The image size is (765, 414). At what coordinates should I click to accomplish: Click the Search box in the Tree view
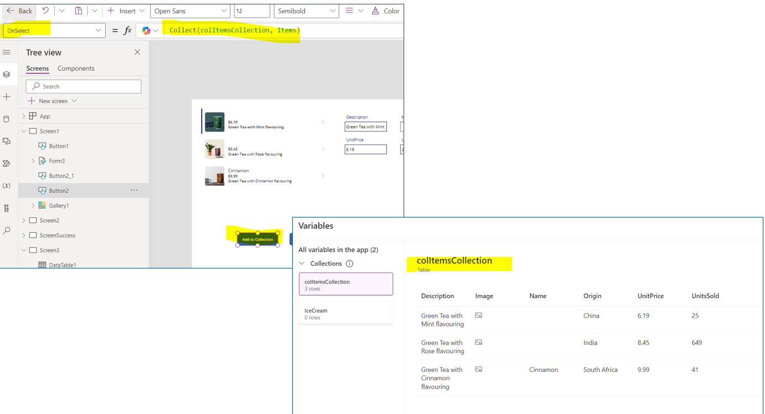pyautogui.click(x=83, y=86)
